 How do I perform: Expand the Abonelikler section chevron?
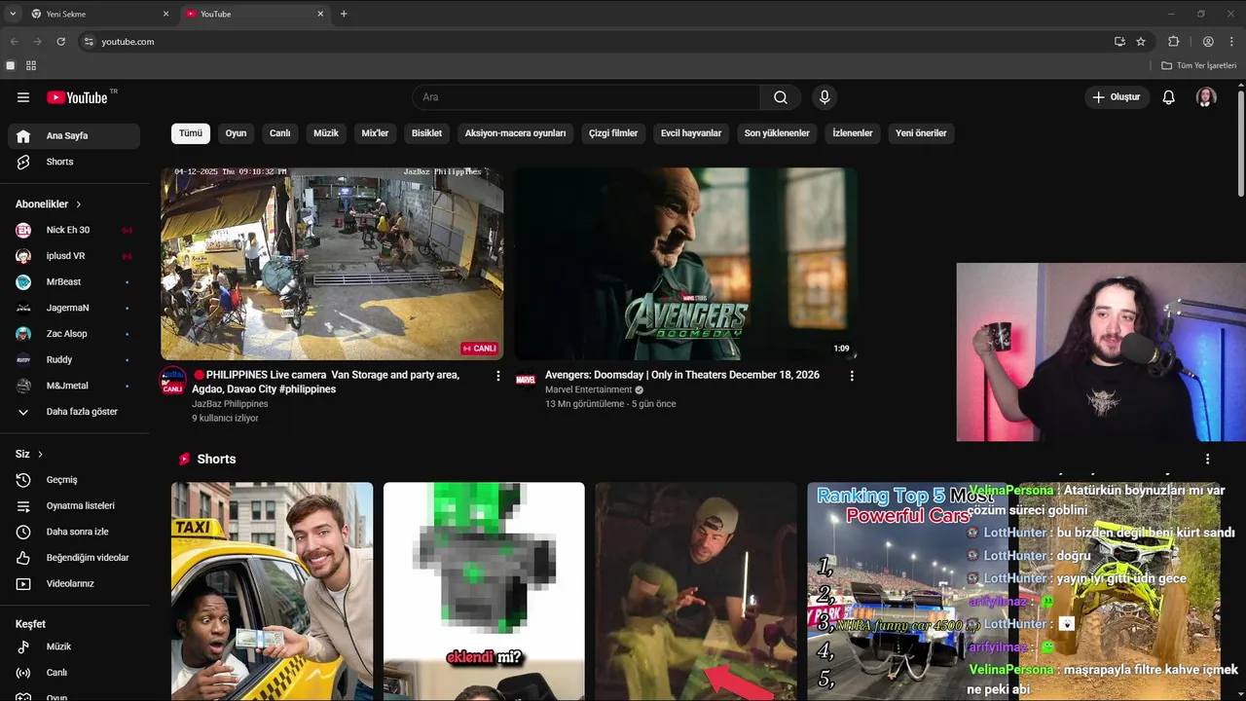click(79, 204)
